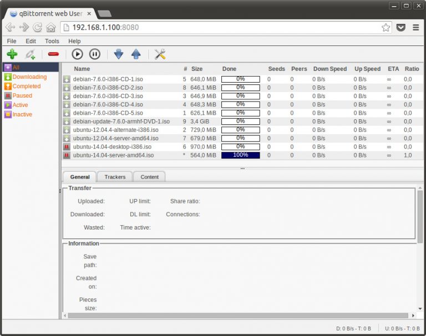This screenshot has width=426, height=336.
Task: Click 0% progress bar of debian CD-1
Action: 240,79
